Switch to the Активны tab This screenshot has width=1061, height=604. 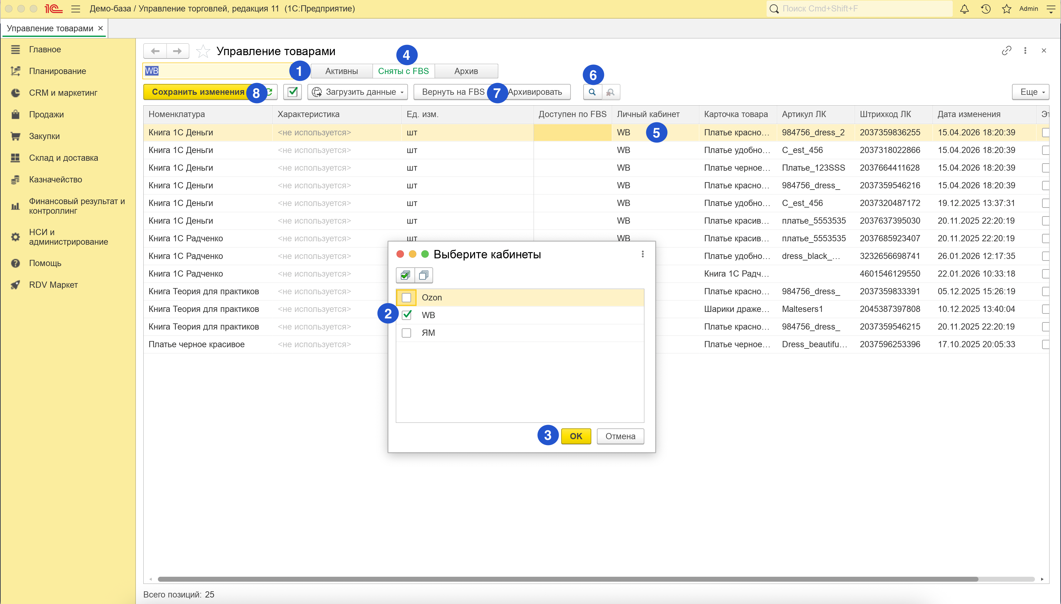342,71
